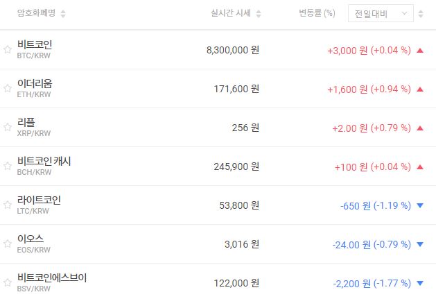
Task: Click Bitcoin's red up-triangle indicator
Action: [x=420, y=50]
